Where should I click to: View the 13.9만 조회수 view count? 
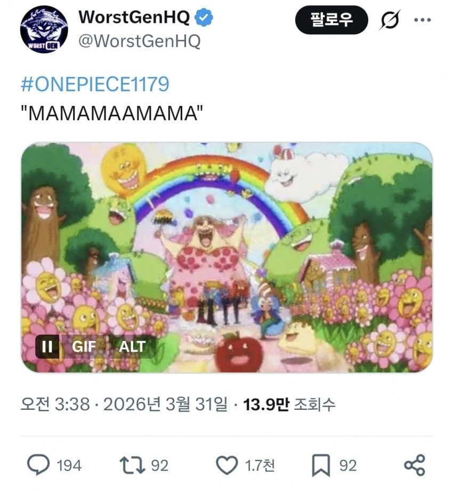[x=289, y=405]
